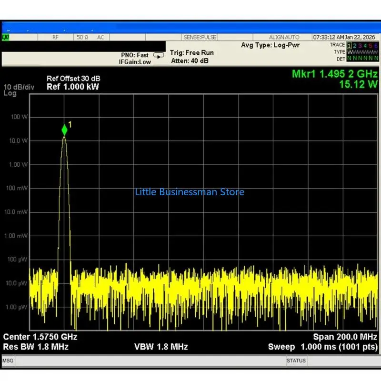This screenshot has width=381, height=381.
Task: Click the 1.00 W axis label
Action: coord(18,164)
